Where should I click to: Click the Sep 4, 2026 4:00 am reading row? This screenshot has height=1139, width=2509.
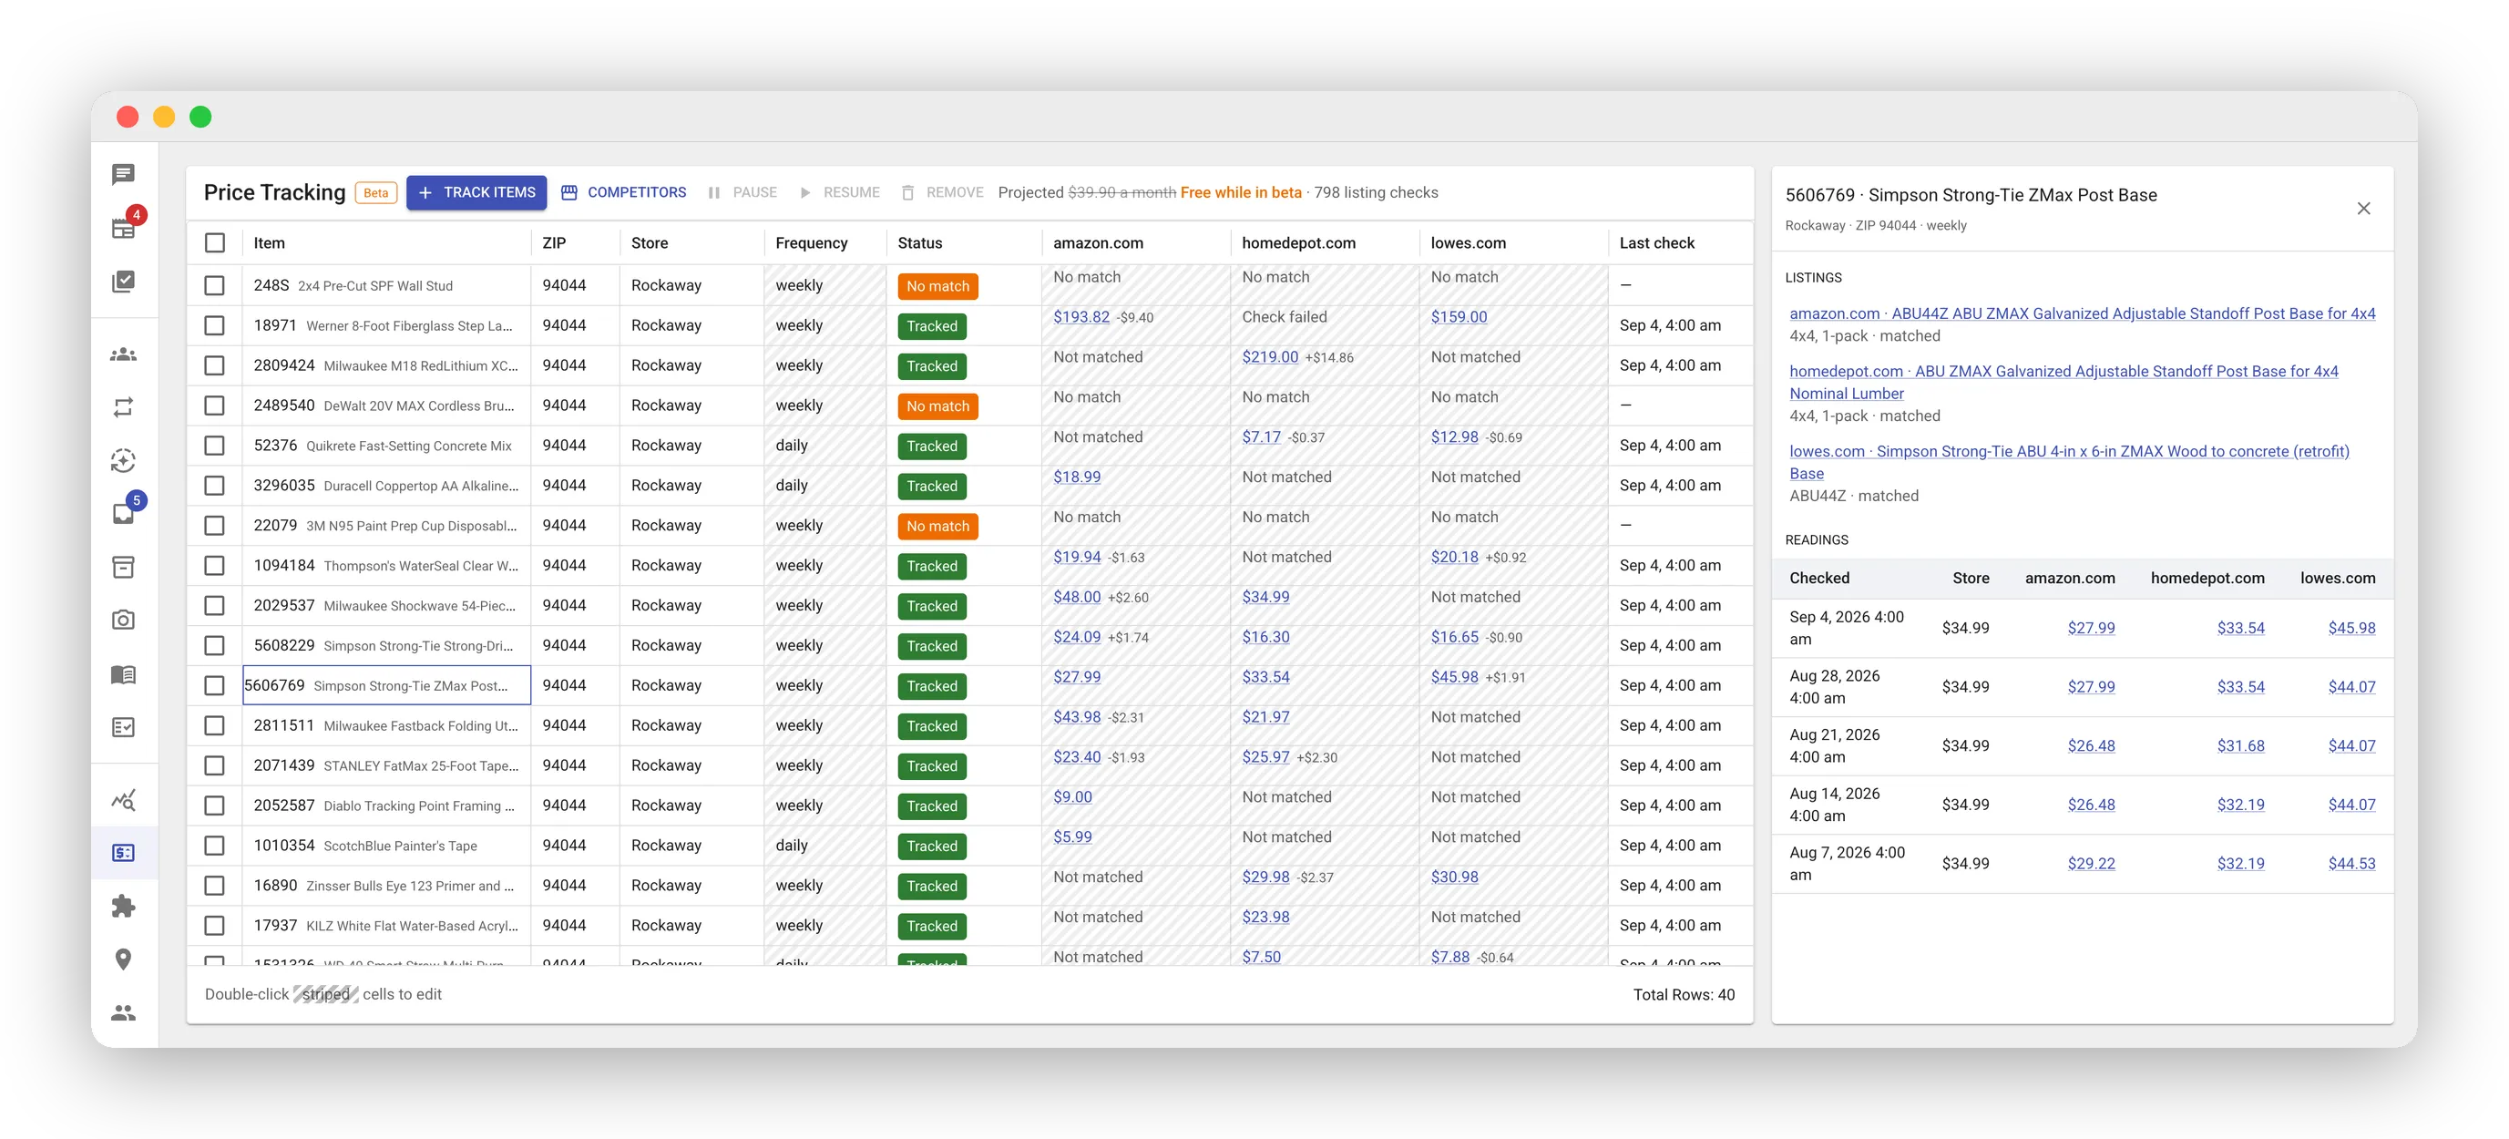pos(2083,629)
